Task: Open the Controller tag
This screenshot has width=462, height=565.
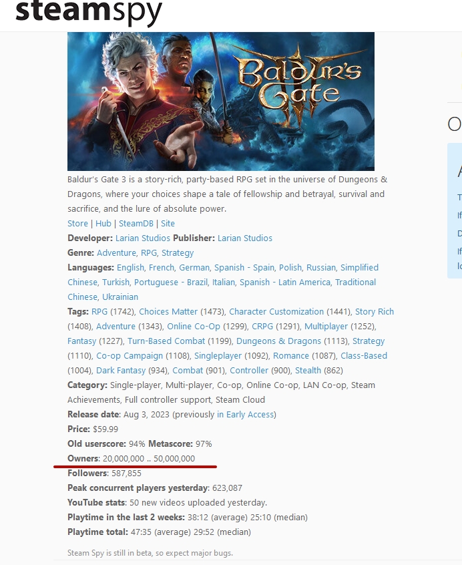Action: pyautogui.click(x=249, y=371)
